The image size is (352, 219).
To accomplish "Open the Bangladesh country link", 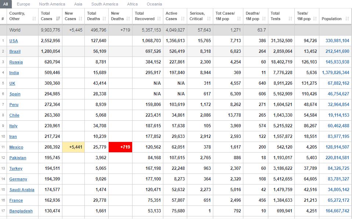I will 21,211.
